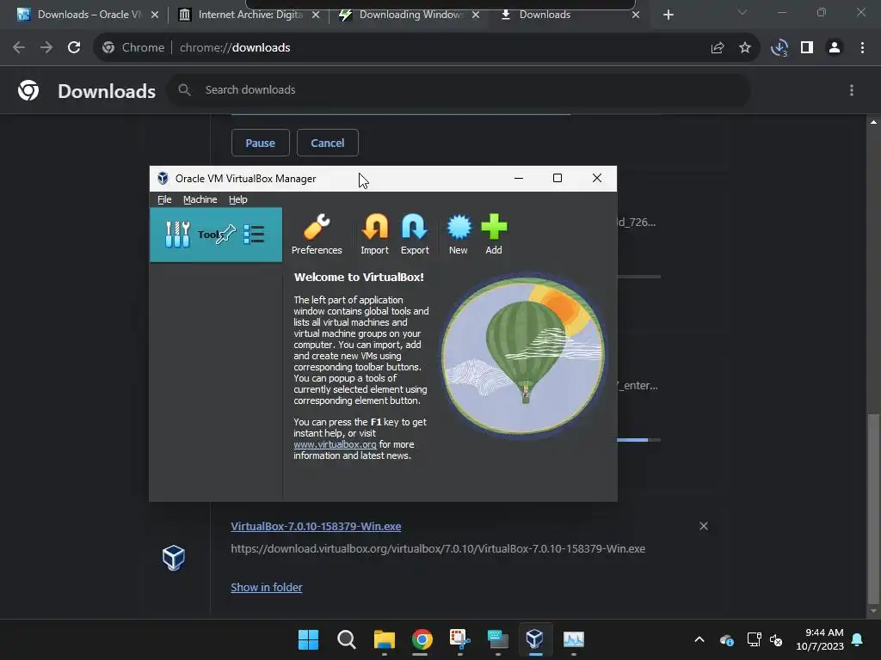881x660 pixels.
Task: Click the Search downloads field
Action: click(459, 89)
